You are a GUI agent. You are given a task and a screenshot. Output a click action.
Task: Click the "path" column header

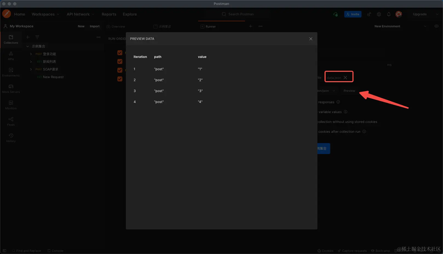pos(158,57)
